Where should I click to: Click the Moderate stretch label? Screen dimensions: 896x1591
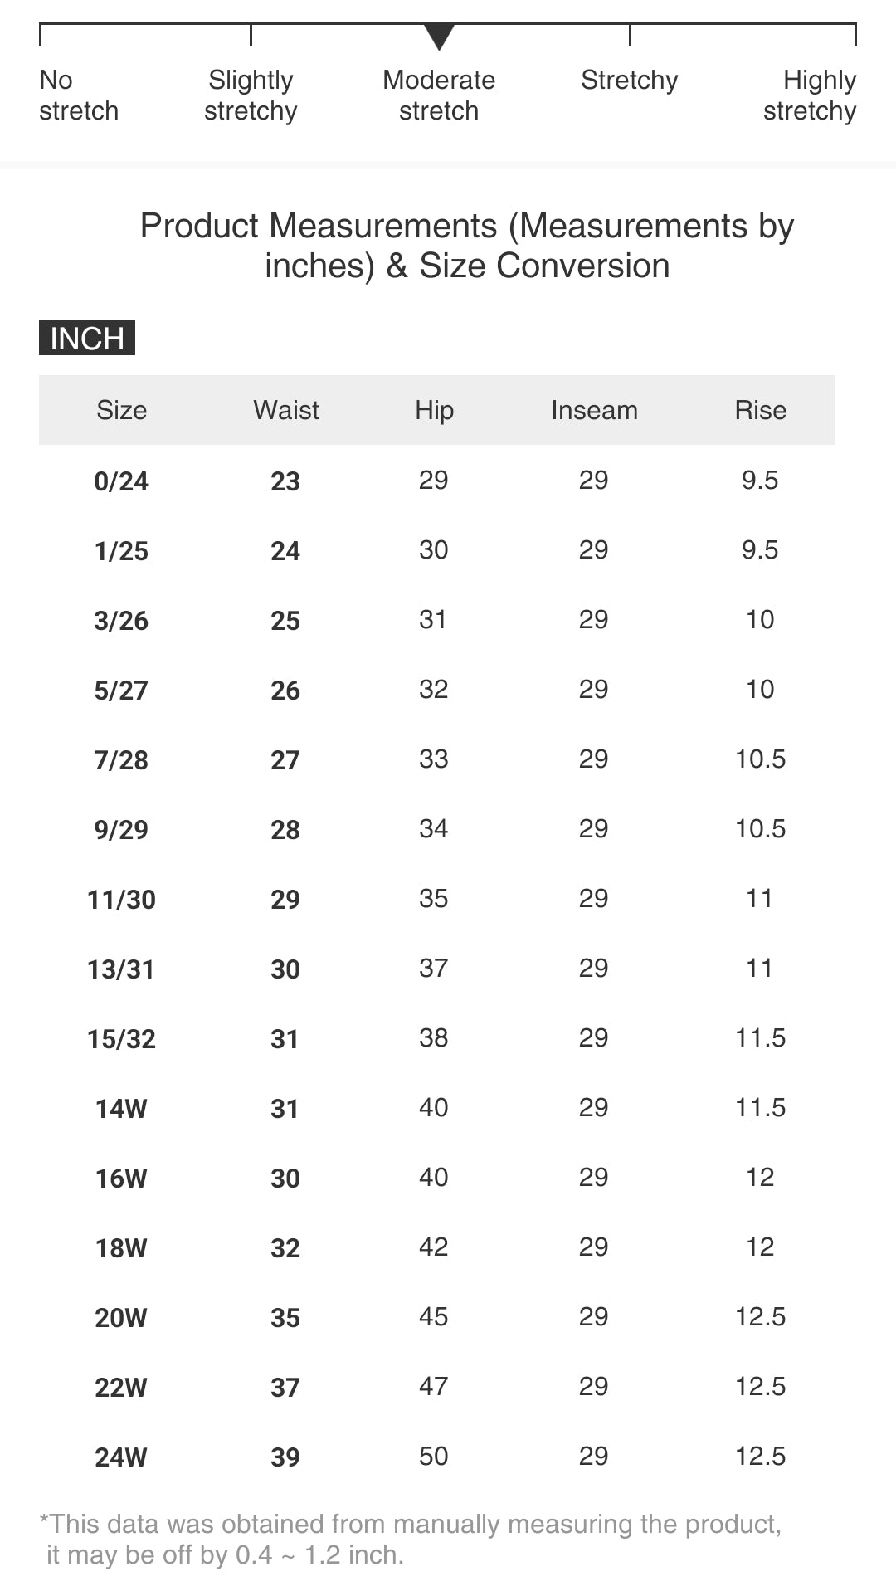[439, 95]
